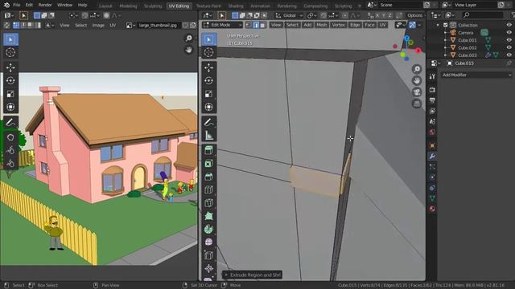Select the UV Pinch sculpt tool
515x289 pixels.
point(10,164)
